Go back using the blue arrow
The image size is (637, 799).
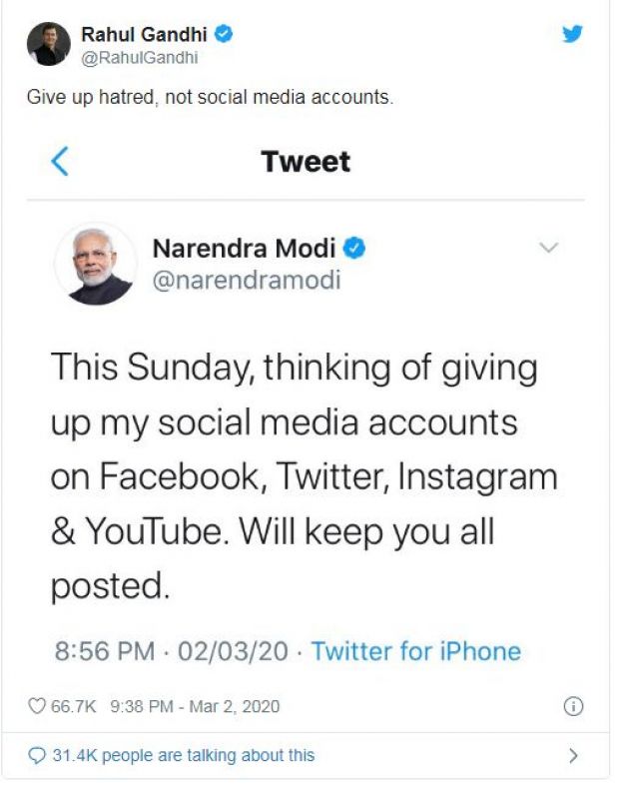point(60,161)
